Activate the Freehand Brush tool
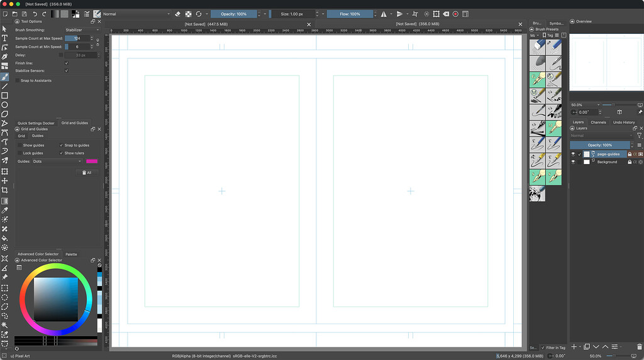The width and height of the screenshot is (644, 360). (4, 77)
